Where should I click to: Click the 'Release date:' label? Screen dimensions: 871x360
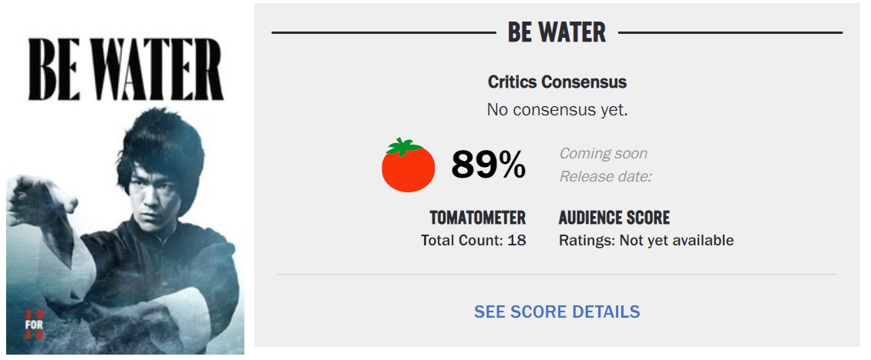[606, 176]
